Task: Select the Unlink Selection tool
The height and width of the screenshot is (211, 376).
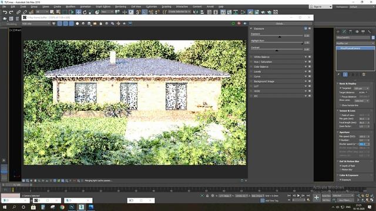Action: coord(25,12)
